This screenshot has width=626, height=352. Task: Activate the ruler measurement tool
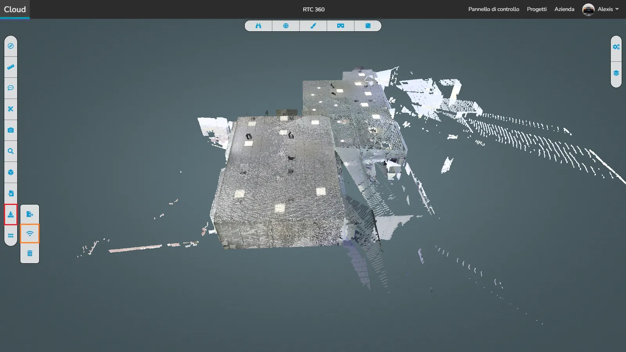coord(11,67)
